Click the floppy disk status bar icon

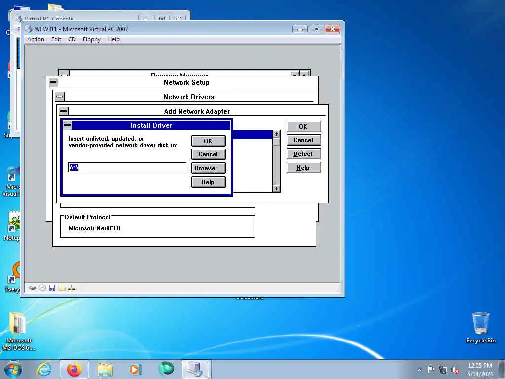52,288
